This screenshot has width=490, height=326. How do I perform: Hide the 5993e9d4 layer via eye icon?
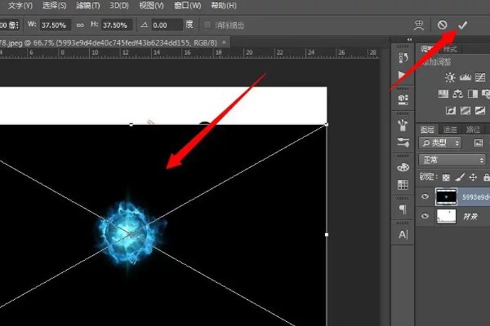click(x=424, y=196)
